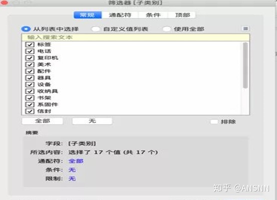Switch to the 常规 tab
The height and width of the screenshot is (200, 277).
88,15
